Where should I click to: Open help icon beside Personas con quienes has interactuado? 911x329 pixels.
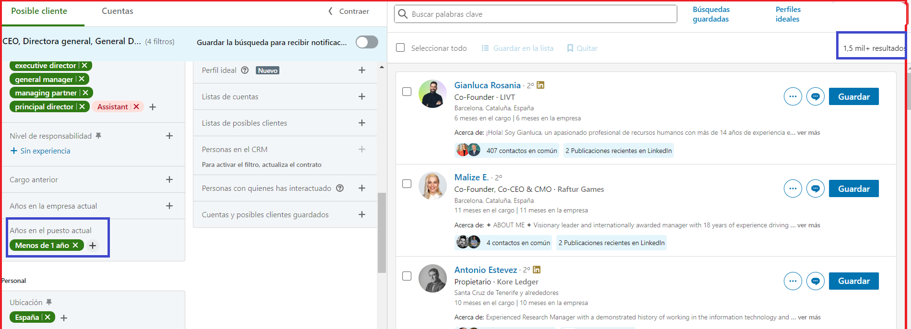tap(340, 188)
